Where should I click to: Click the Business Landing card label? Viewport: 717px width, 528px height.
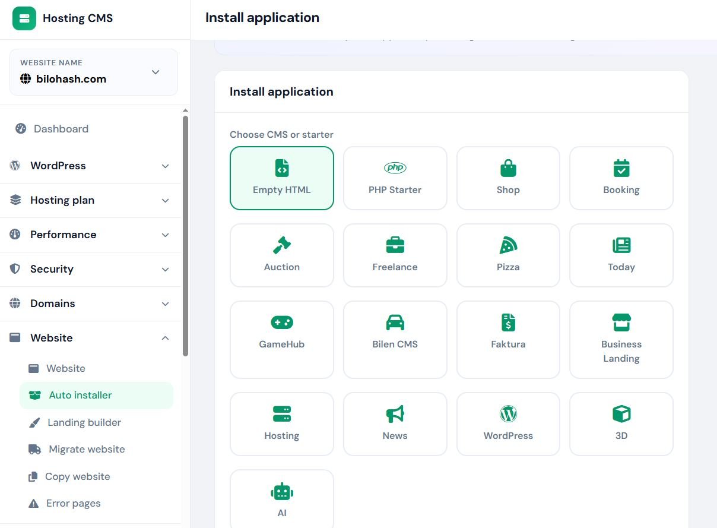coord(621,352)
